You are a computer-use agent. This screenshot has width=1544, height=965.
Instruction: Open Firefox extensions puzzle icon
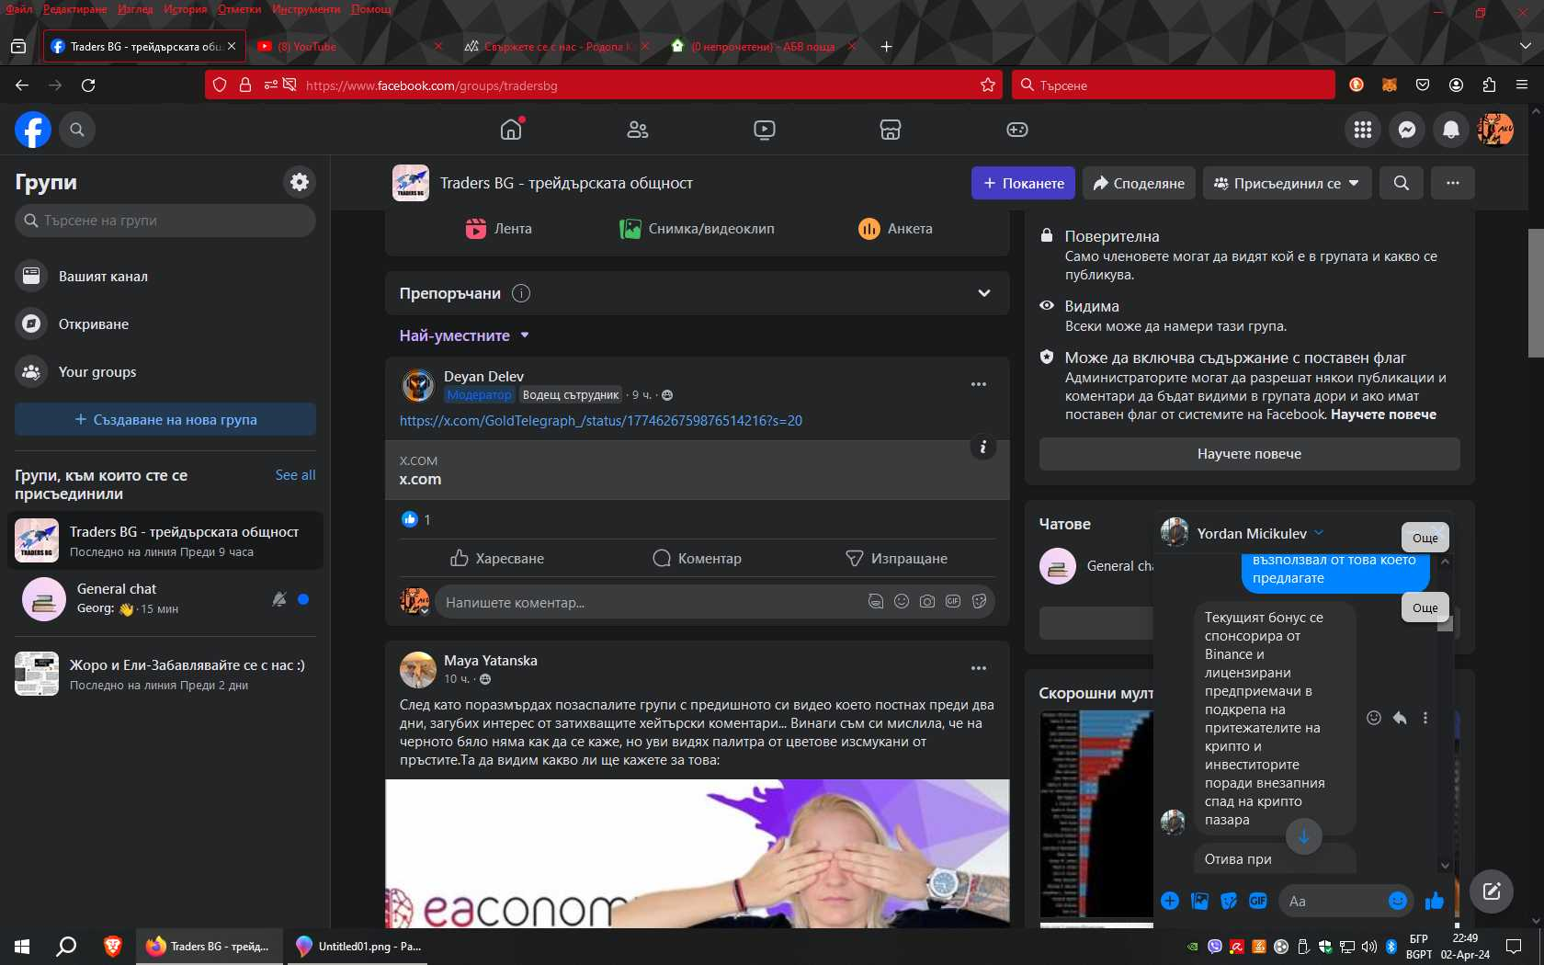1489,85
